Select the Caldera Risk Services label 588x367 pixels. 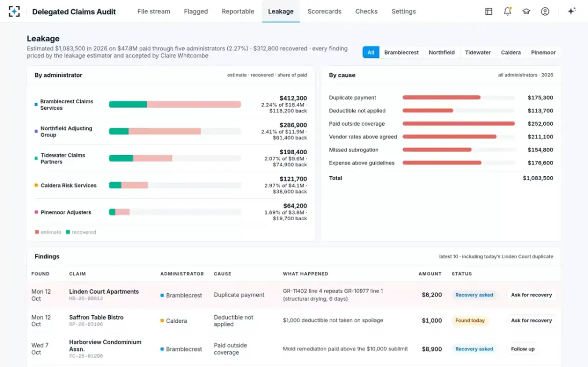click(69, 185)
